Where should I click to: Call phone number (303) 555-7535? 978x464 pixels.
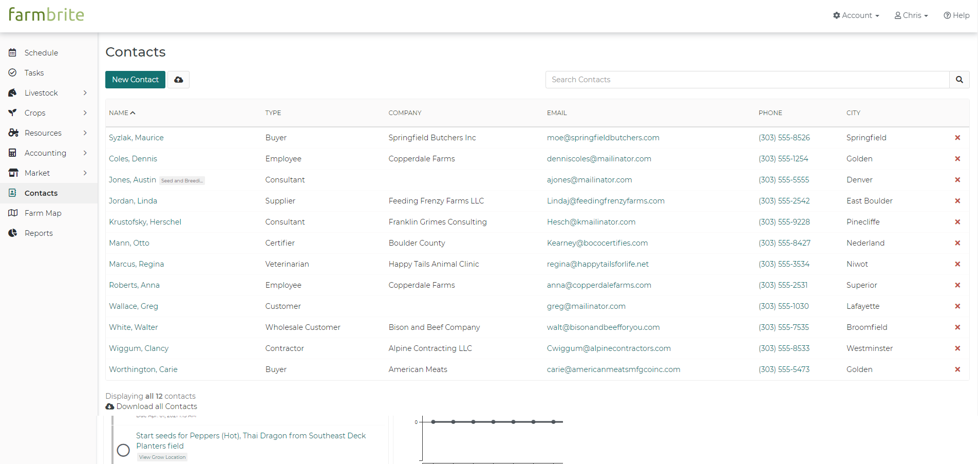pyautogui.click(x=784, y=327)
